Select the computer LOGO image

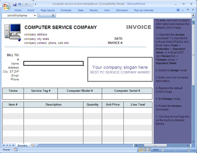point(12,32)
